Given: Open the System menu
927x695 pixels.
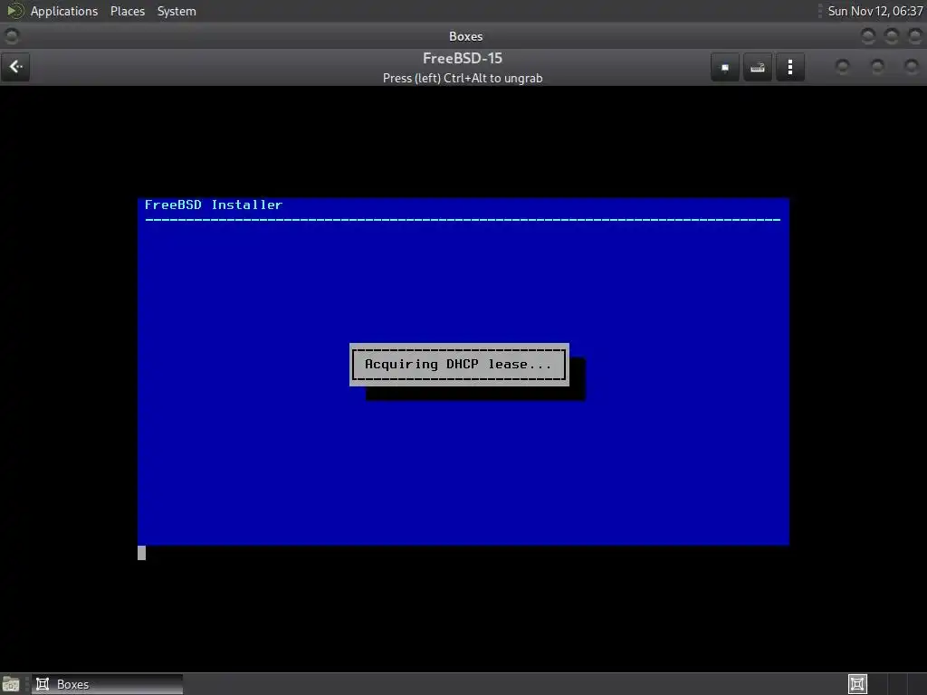Looking at the screenshot, I should [177, 11].
